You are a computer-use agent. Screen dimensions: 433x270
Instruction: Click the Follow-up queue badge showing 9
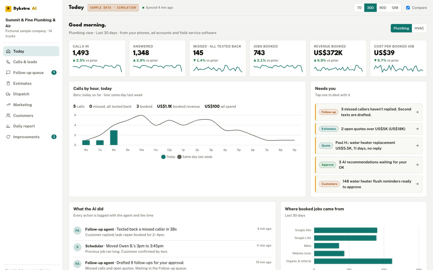(54, 72)
